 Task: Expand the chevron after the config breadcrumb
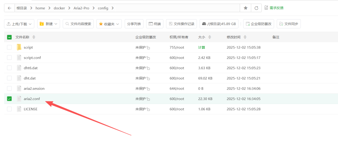[112, 8]
